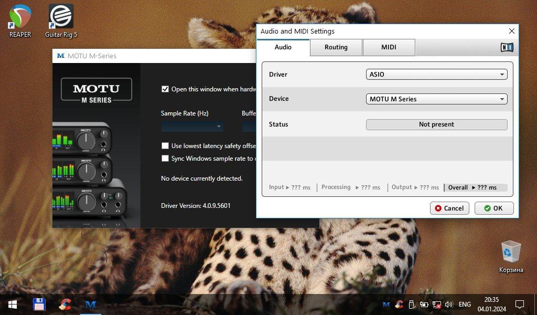Open the Device MOTU M Series dropdown

click(x=436, y=99)
